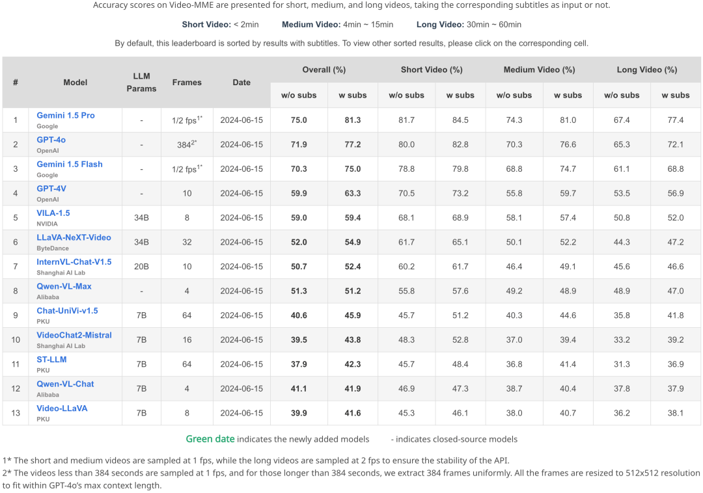Select Gemini 1.5 Flash long video 68.8
Viewport: 703px width, 493px height.
point(675,169)
